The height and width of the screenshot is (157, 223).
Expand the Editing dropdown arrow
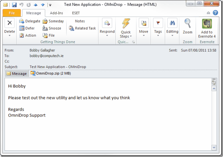click(172, 36)
